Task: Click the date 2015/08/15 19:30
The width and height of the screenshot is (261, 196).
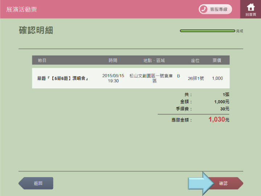Action: pyautogui.click(x=113, y=78)
